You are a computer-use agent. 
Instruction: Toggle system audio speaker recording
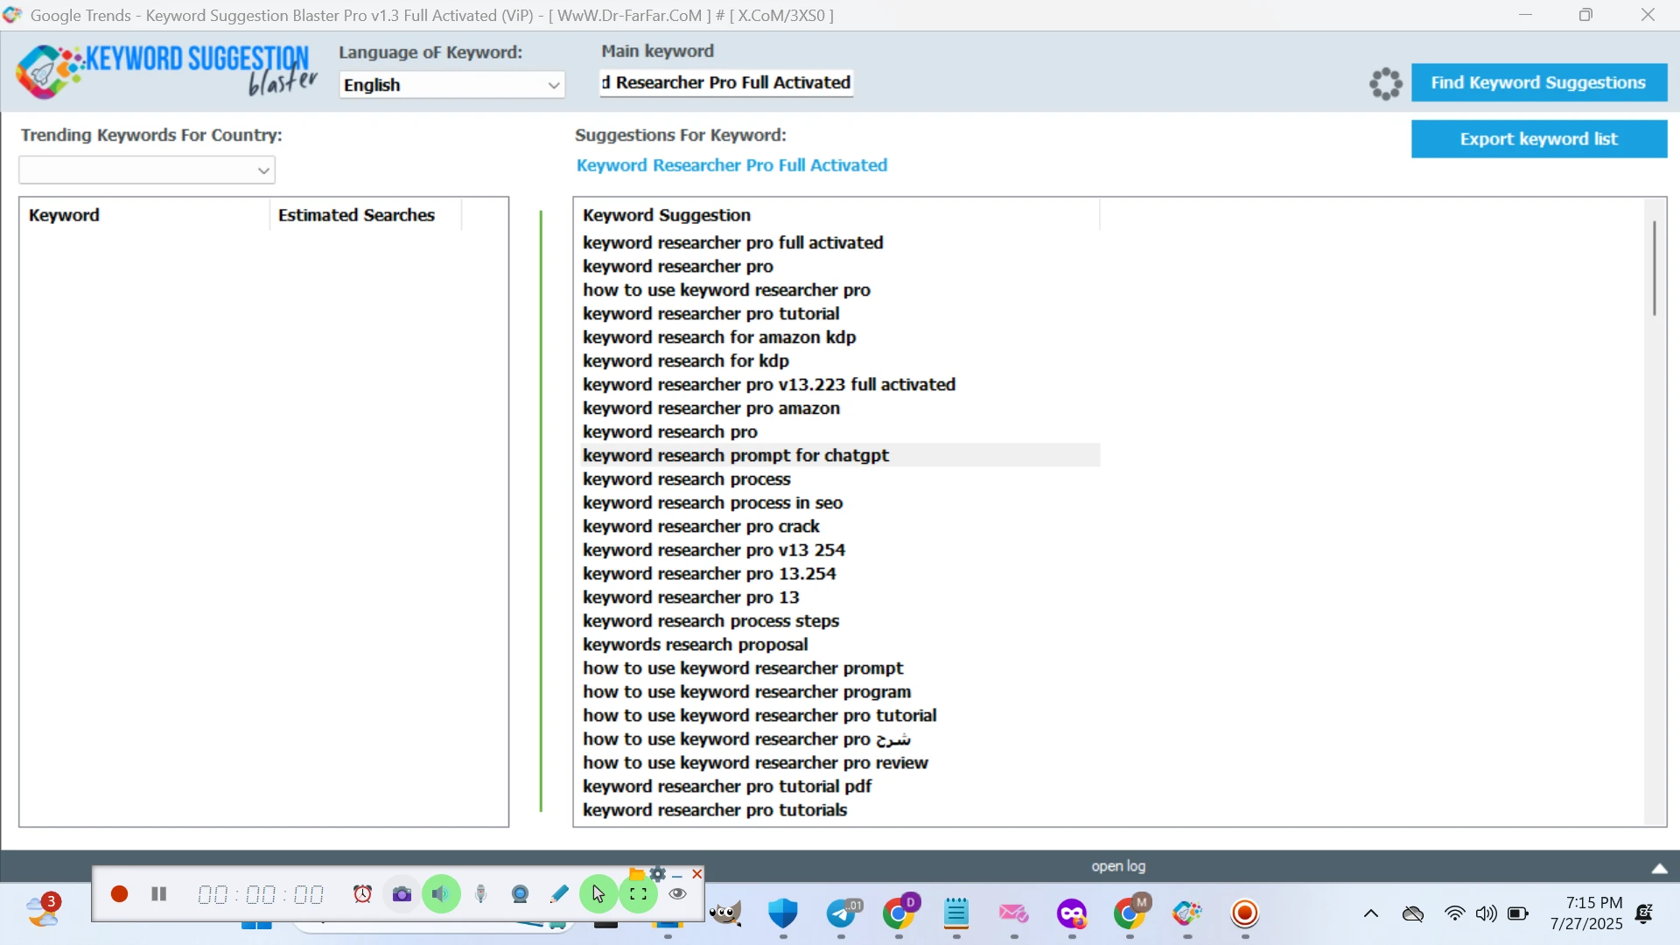click(441, 894)
